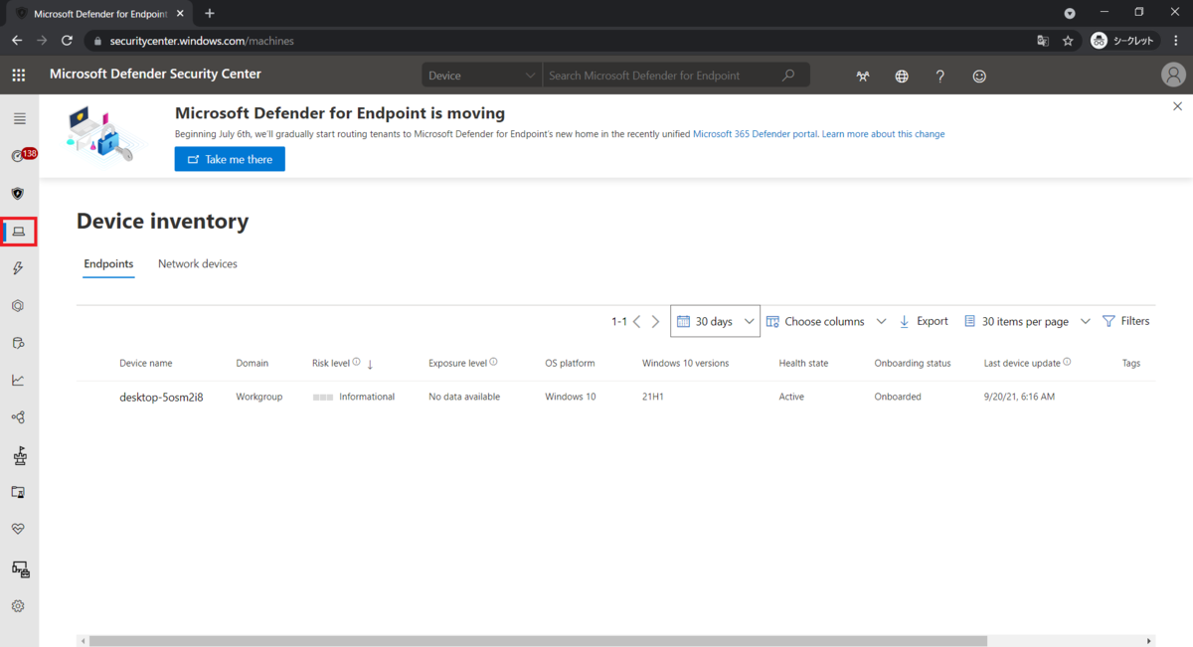Image resolution: width=1193 pixels, height=647 pixels.
Task: Open Dashboards icon with 138 badge
Action: [19, 156]
